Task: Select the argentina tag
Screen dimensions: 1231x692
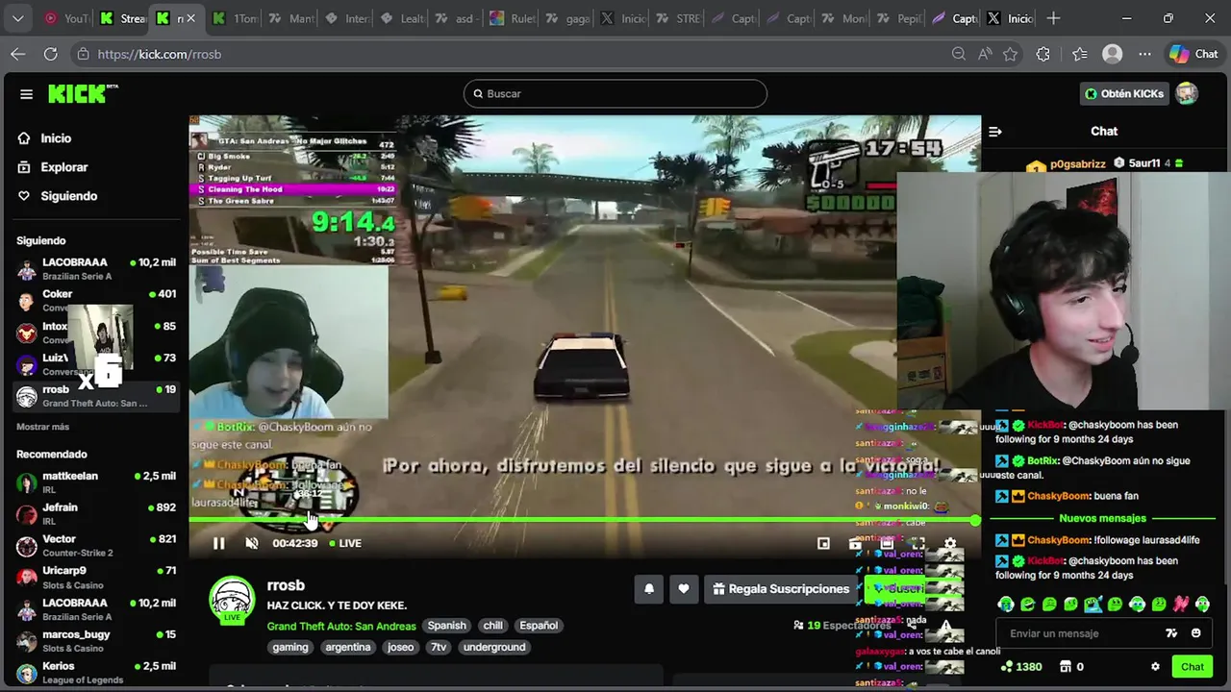Action: point(348,648)
